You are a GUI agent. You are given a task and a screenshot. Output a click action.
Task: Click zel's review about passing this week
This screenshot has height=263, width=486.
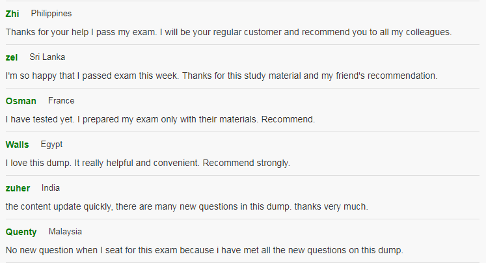point(221,76)
